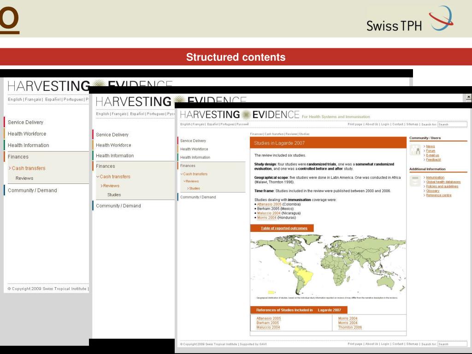472x354 pixels.
Task: Open Policies and guidelines link
Action: [442, 186]
